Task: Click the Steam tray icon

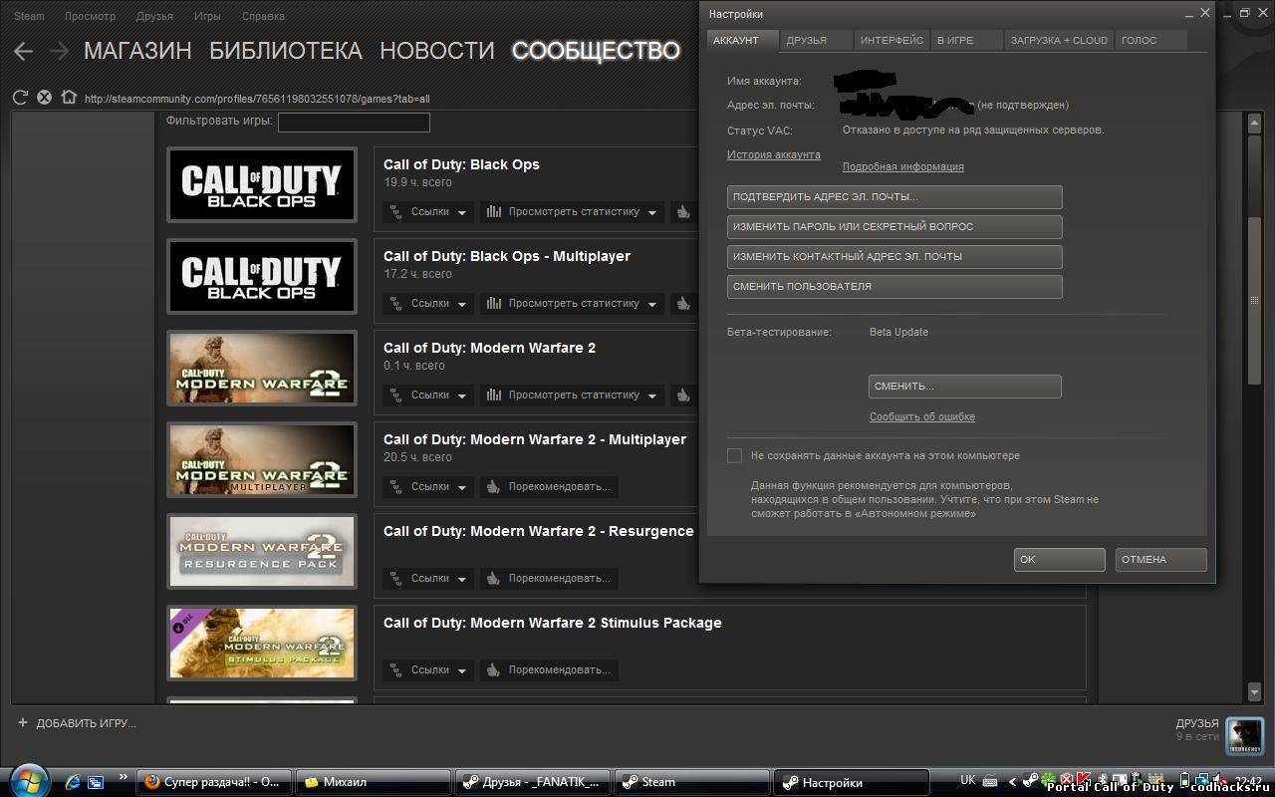Action: pyautogui.click(x=1032, y=781)
